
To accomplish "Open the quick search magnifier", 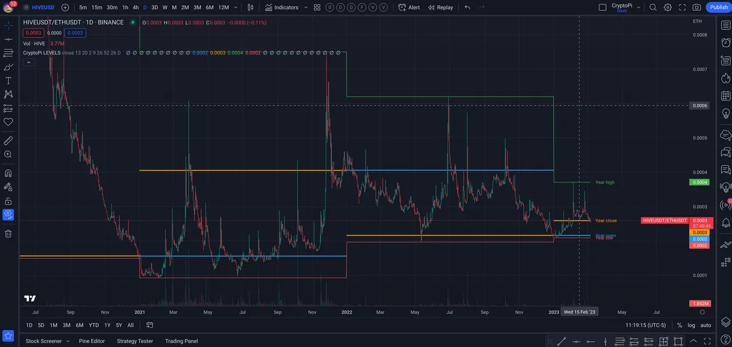I will (x=653, y=7).
